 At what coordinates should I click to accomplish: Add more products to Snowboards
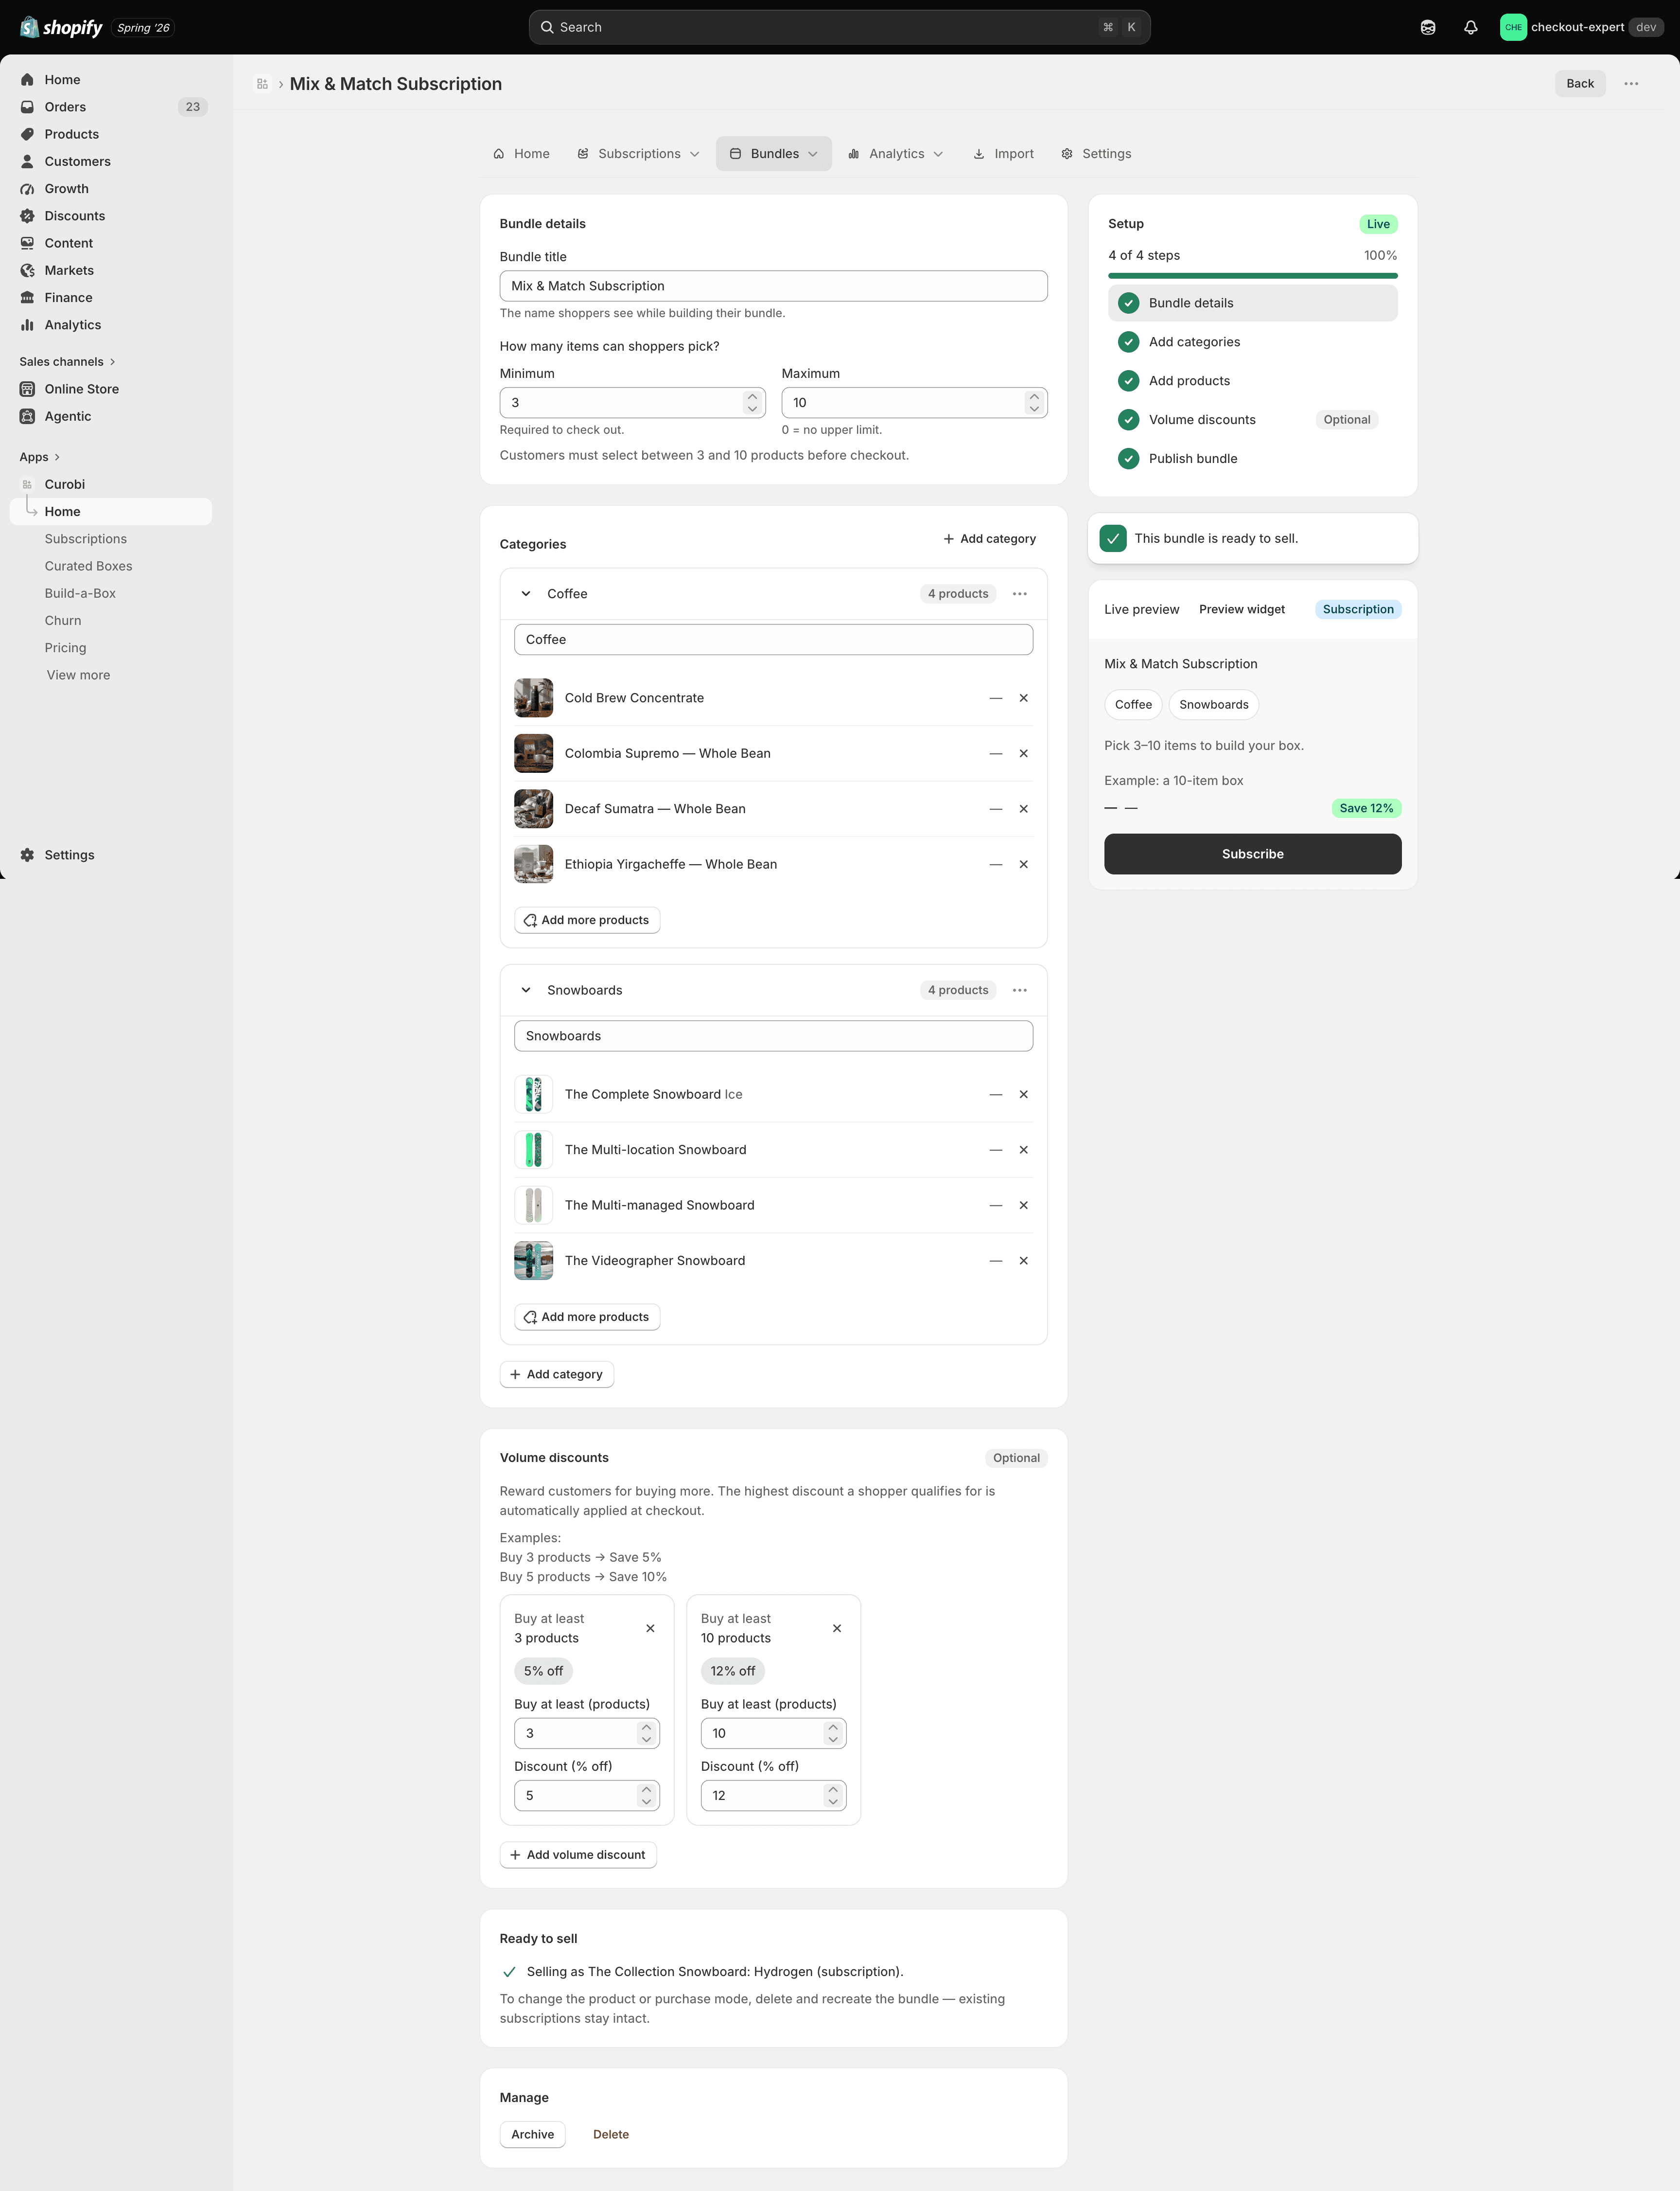(587, 1318)
